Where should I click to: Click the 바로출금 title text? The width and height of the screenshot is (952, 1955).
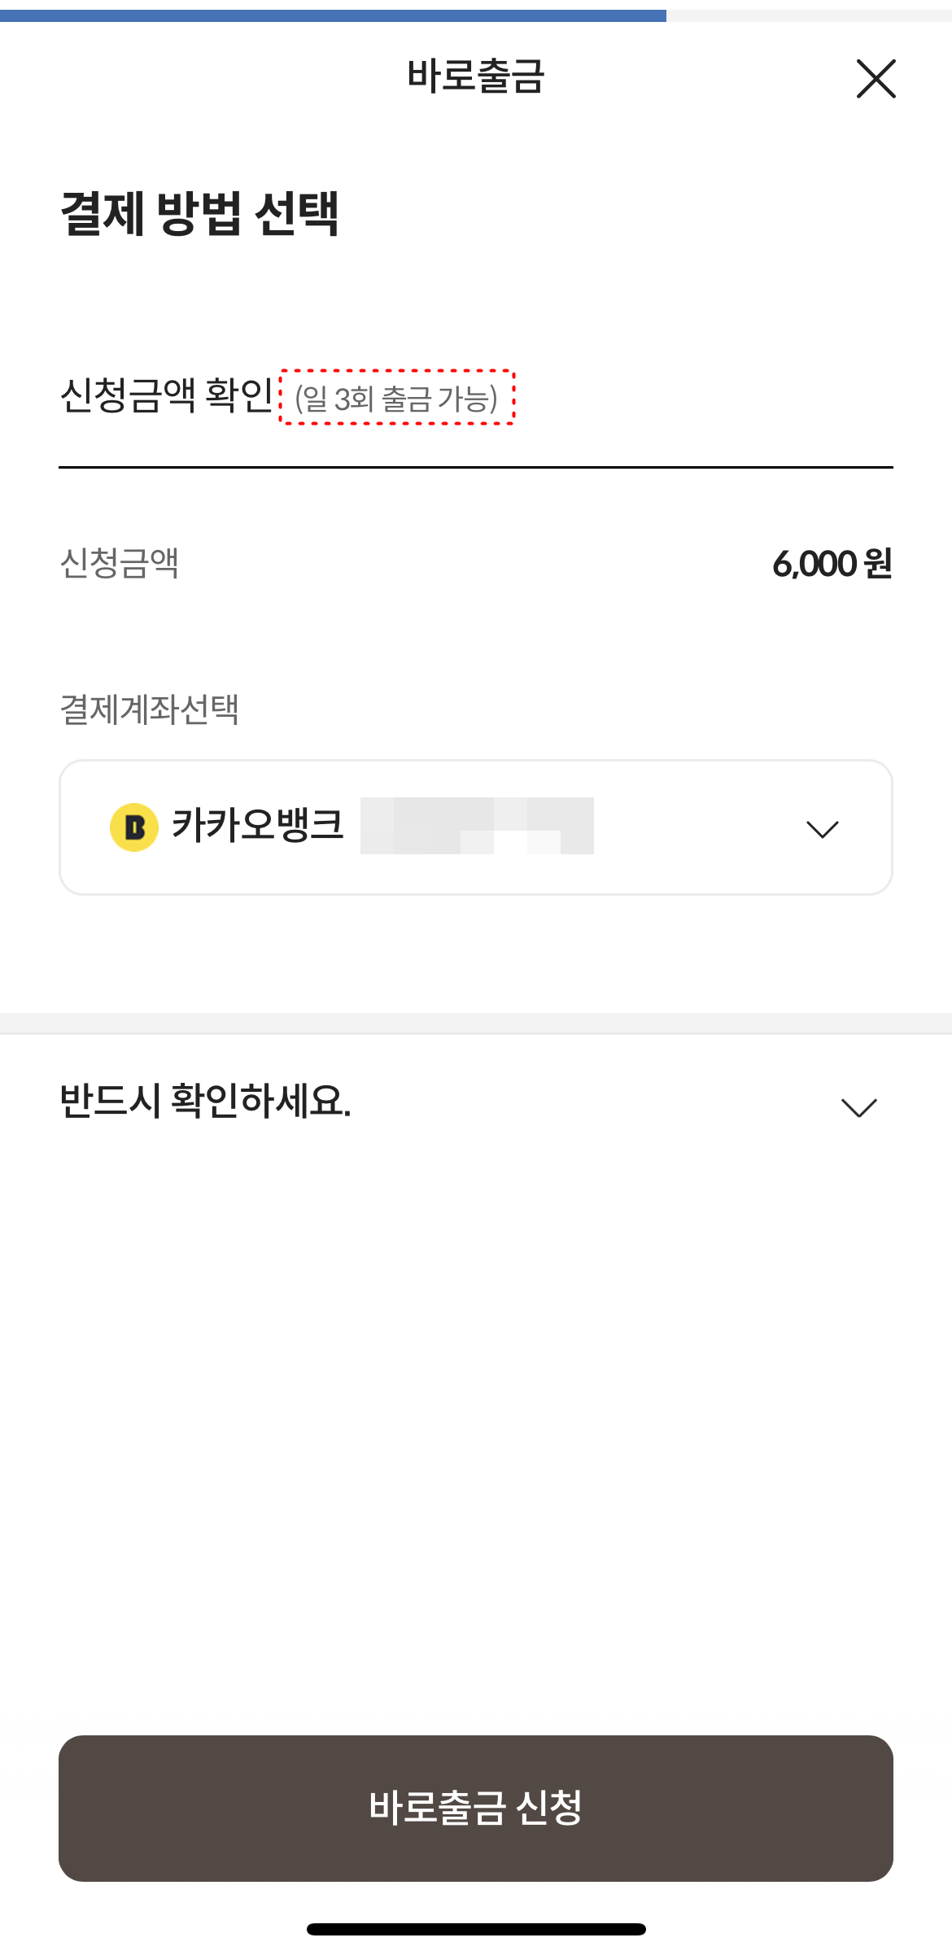coord(476,77)
